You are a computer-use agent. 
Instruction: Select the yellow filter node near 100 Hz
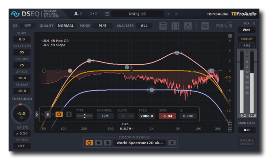[x=70, y=70]
